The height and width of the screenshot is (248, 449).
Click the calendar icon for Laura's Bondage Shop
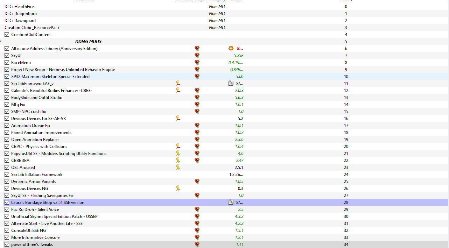230,202
